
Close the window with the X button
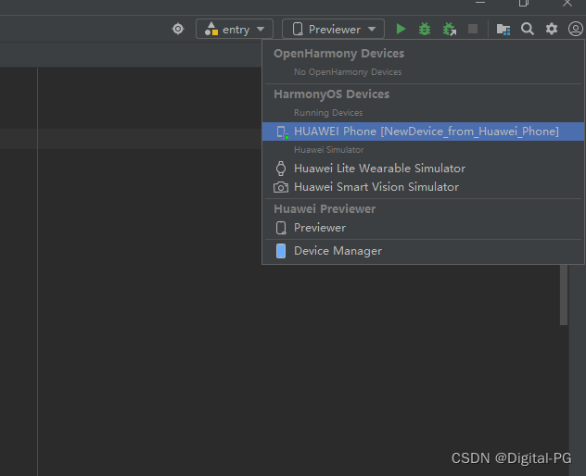(x=567, y=4)
